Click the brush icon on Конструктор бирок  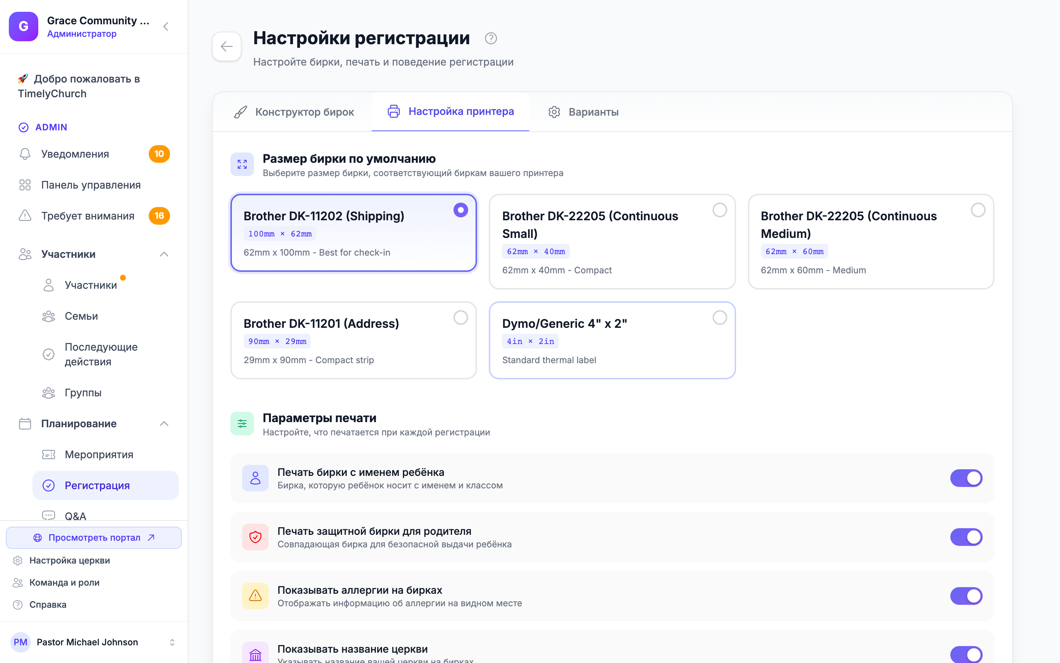tap(240, 112)
